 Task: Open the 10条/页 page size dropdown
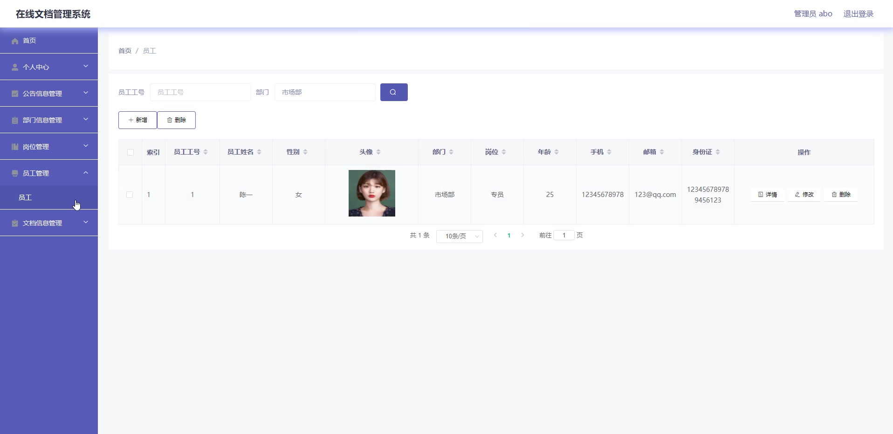tap(459, 236)
